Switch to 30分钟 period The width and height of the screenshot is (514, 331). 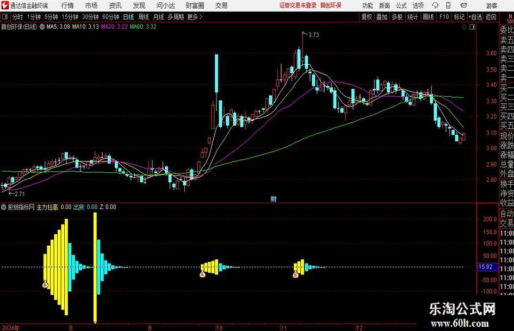(90, 17)
